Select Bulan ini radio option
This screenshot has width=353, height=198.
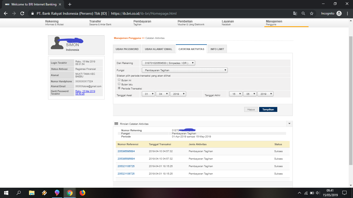(x=119, y=80)
